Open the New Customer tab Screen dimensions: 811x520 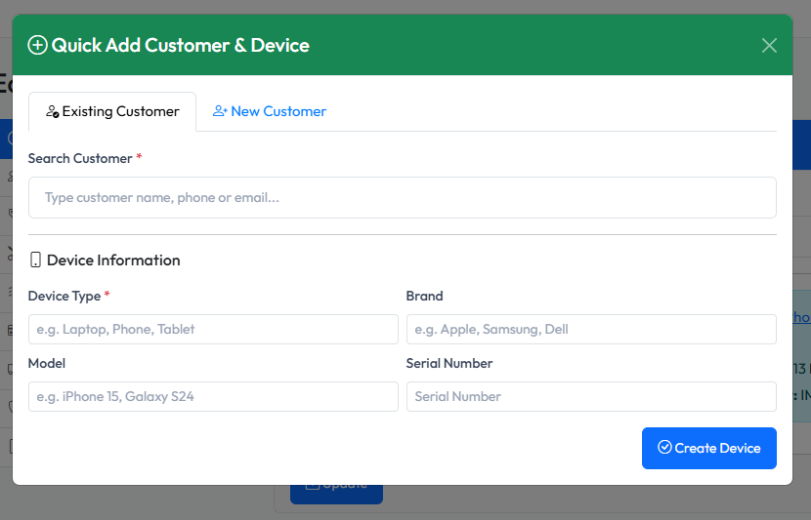(x=270, y=111)
